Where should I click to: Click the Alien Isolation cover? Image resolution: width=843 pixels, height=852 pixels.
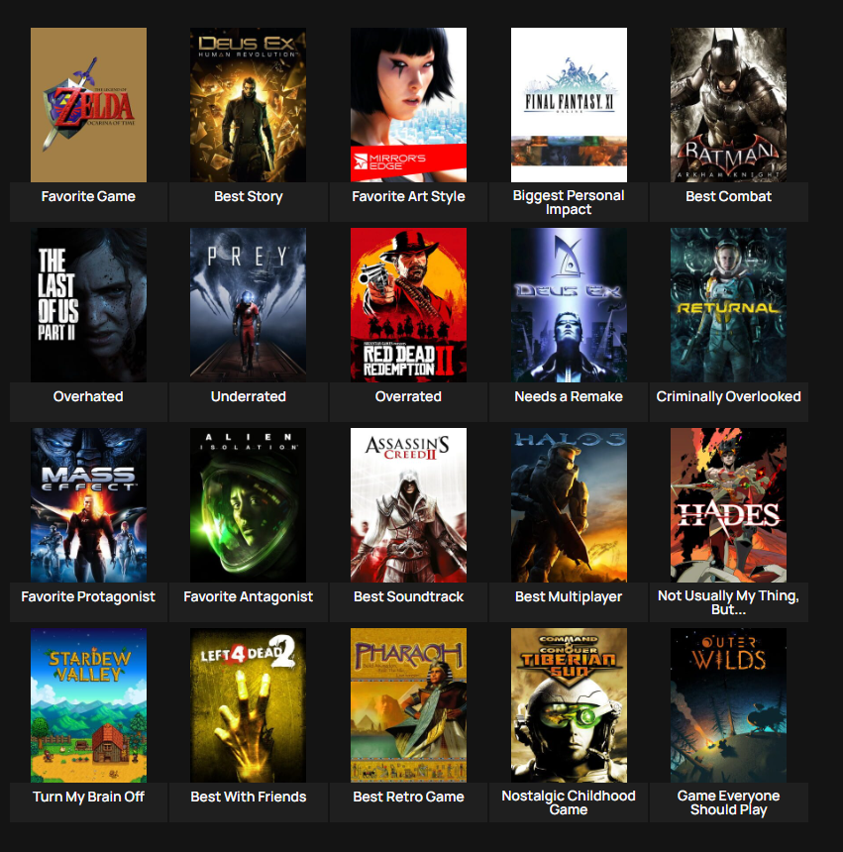249,505
